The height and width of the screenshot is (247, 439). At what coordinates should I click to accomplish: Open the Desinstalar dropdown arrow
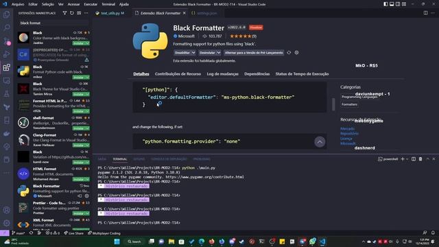(x=219, y=53)
